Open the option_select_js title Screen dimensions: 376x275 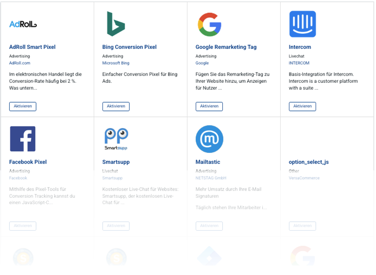click(x=309, y=162)
